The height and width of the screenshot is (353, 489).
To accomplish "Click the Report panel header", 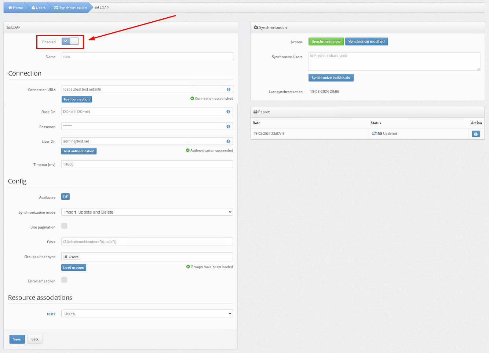I will (368, 112).
